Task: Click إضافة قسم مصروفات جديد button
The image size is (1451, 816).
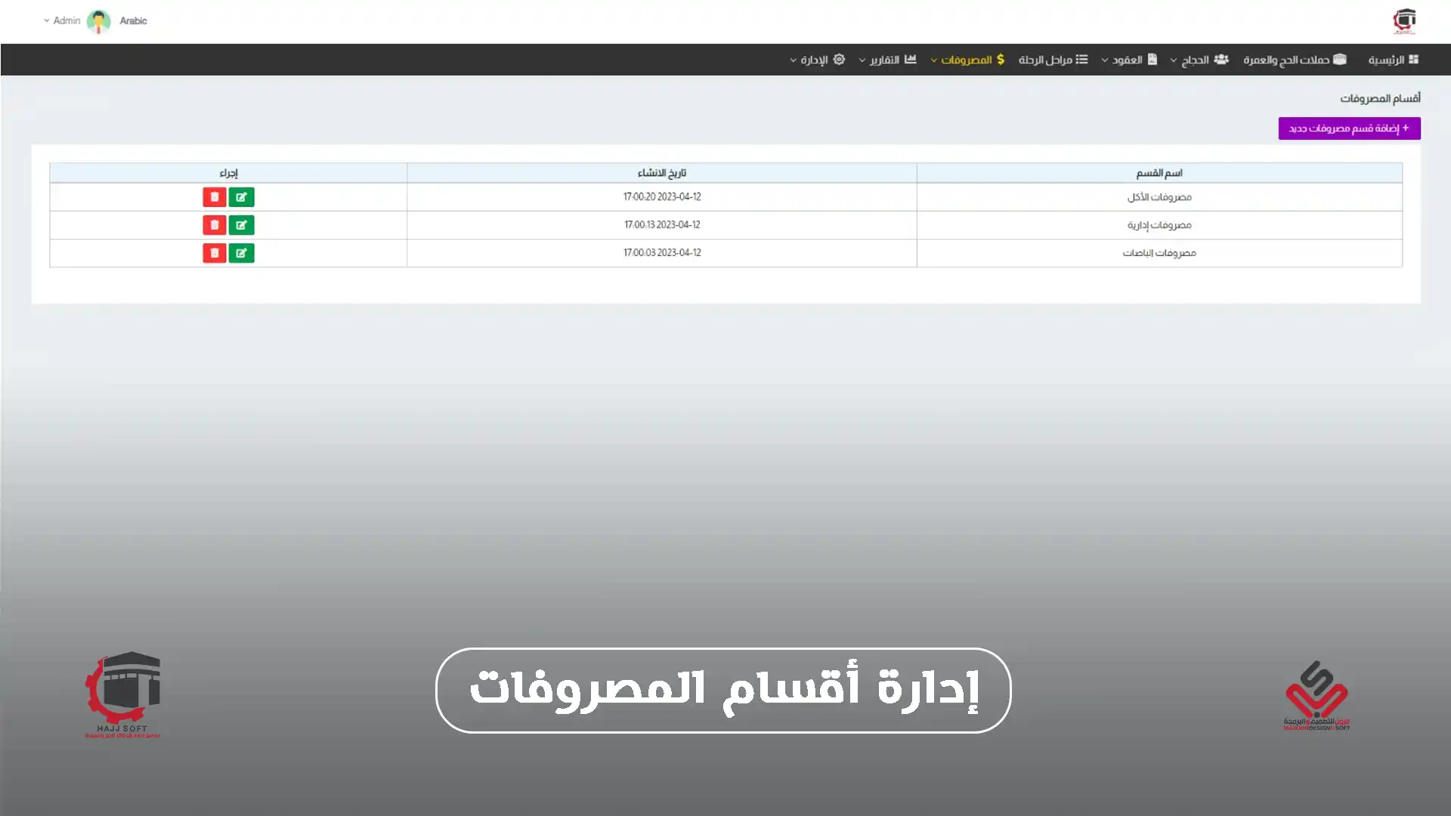Action: click(x=1349, y=128)
